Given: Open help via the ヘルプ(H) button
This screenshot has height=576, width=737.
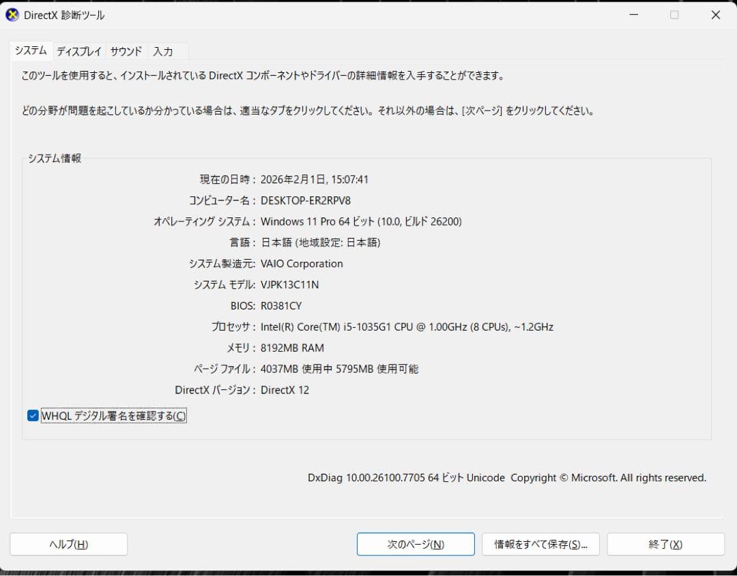Looking at the screenshot, I should [x=68, y=544].
